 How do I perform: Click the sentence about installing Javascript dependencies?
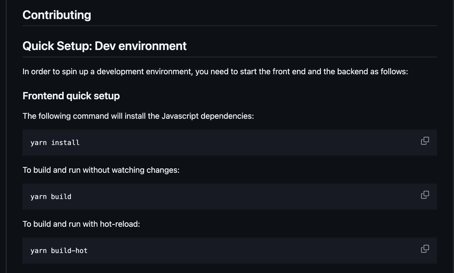[138, 116]
